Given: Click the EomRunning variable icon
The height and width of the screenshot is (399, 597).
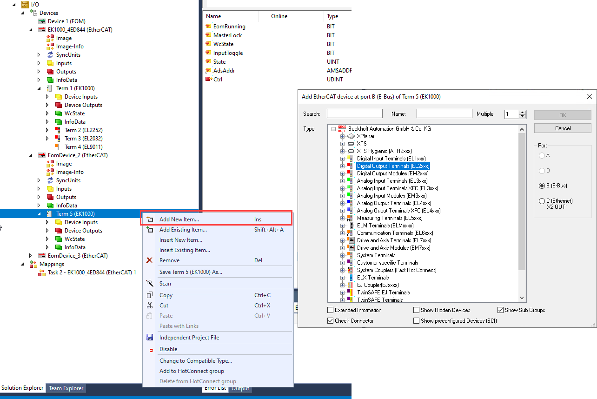Looking at the screenshot, I should pyautogui.click(x=208, y=27).
